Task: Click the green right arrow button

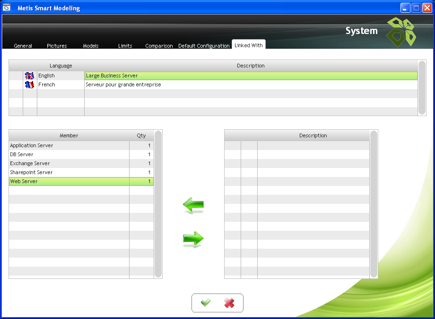Action: [x=193, y=239]
